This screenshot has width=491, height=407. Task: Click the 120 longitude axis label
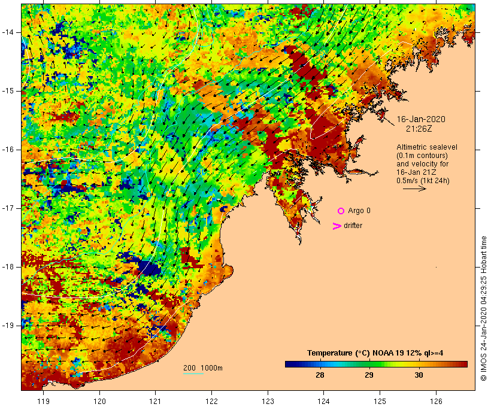[x=99, y=401]
